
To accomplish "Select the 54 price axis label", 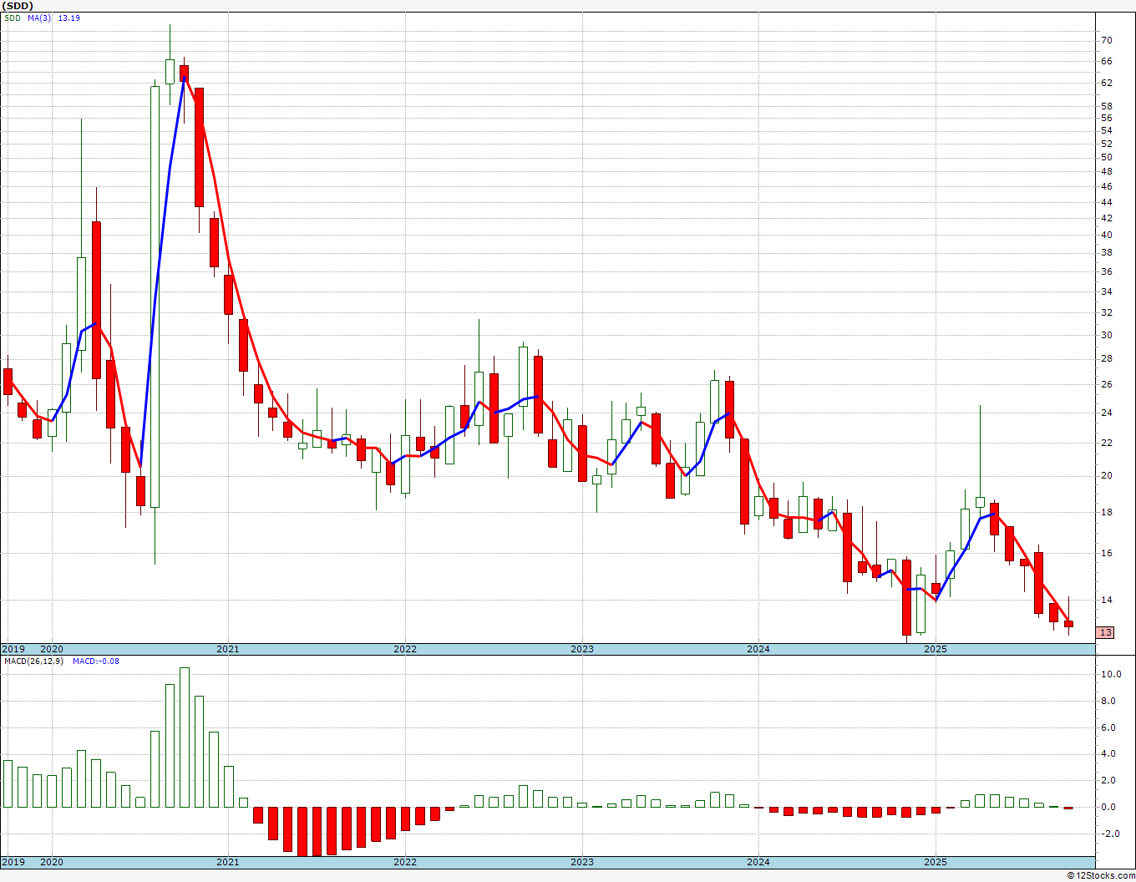I will coord(1106,131).
